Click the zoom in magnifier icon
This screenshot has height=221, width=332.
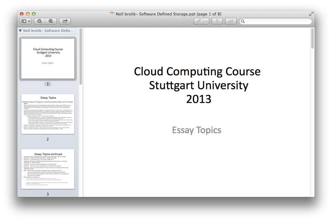(x=51, y=21)
